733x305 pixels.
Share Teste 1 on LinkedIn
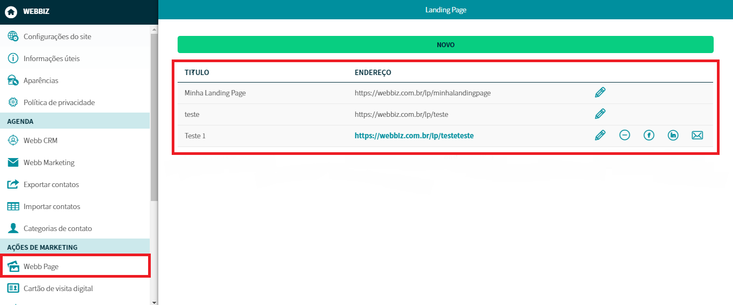click(673, 136)
